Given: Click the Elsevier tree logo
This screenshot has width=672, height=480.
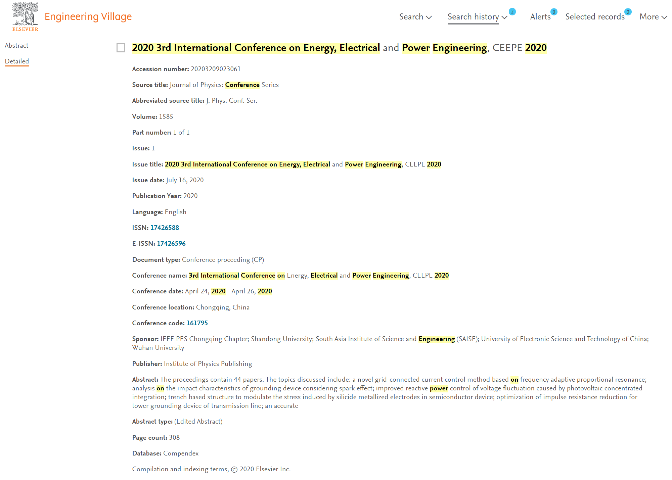Looking at the screenshot, I should coord(25,17).
